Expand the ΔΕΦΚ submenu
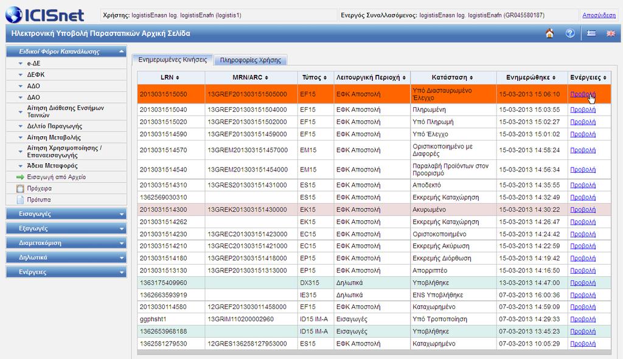The height and width of the screenshot is (359, 623). point(21,74)
